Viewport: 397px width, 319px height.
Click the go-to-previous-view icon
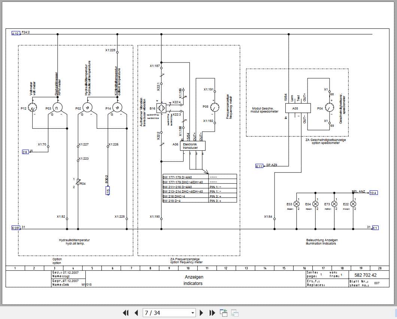[223, 313]
